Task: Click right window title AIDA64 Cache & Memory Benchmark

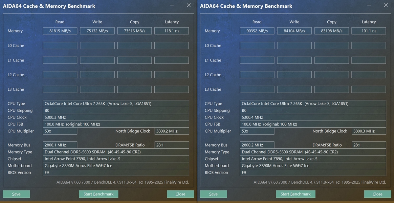Action: point(246,6)
